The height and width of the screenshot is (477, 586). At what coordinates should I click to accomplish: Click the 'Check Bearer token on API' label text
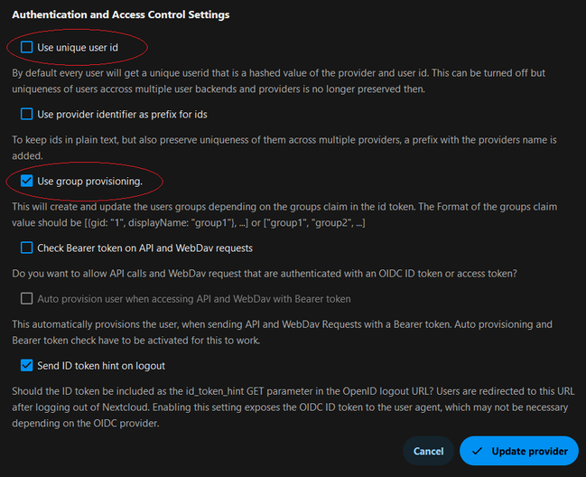[144, 248]
